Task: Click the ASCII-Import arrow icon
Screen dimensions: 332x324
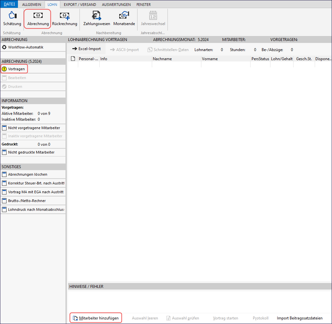Action: (x=112, y=50)
